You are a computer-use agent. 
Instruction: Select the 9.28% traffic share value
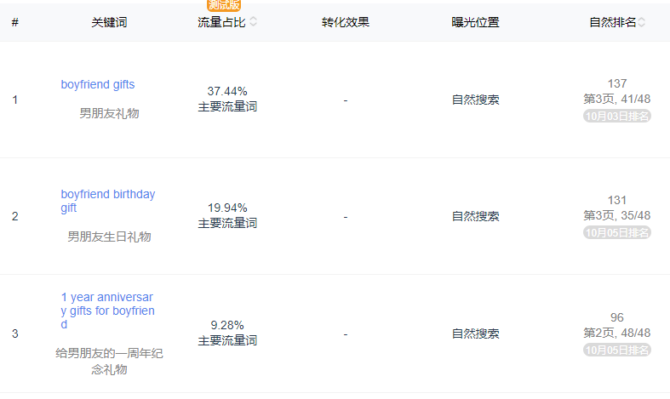(x=227, y=325)
